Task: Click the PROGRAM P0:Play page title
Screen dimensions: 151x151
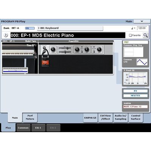Action: 13,22
